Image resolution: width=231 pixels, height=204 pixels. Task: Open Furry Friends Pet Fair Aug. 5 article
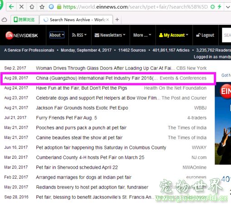[x=67, y=118]
